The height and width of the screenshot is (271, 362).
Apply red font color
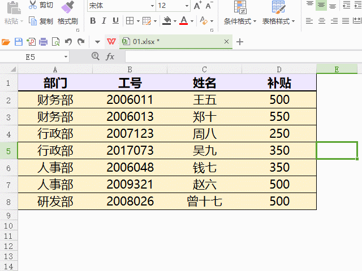(x=184, y=21)
